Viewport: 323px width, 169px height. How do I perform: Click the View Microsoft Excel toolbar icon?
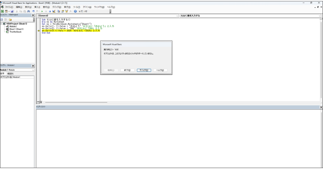(2, 11)
